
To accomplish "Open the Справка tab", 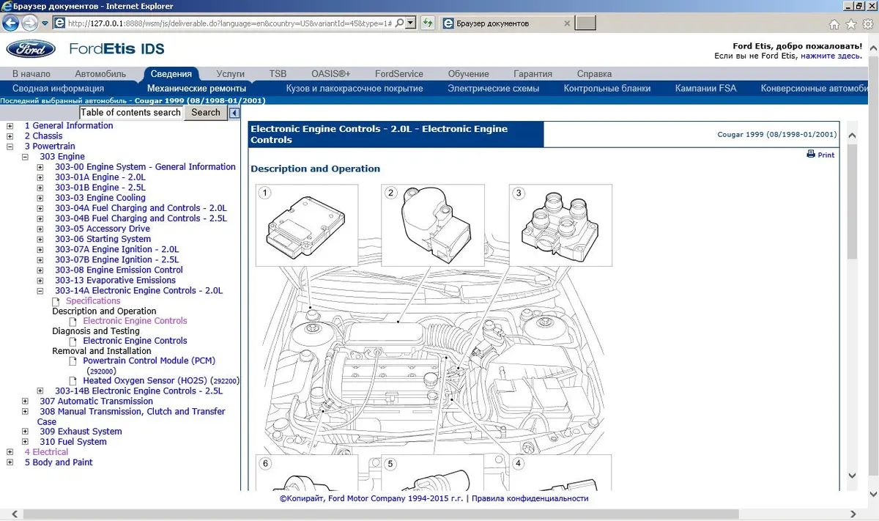I will point(594,74).
